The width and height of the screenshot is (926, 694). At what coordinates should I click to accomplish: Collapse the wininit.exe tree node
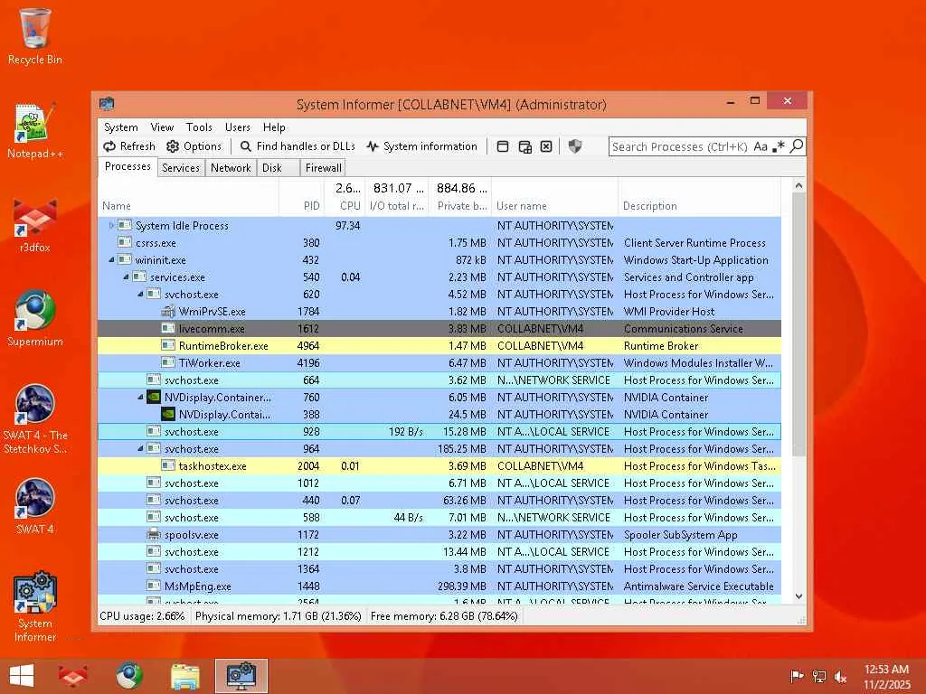point(111,259)
